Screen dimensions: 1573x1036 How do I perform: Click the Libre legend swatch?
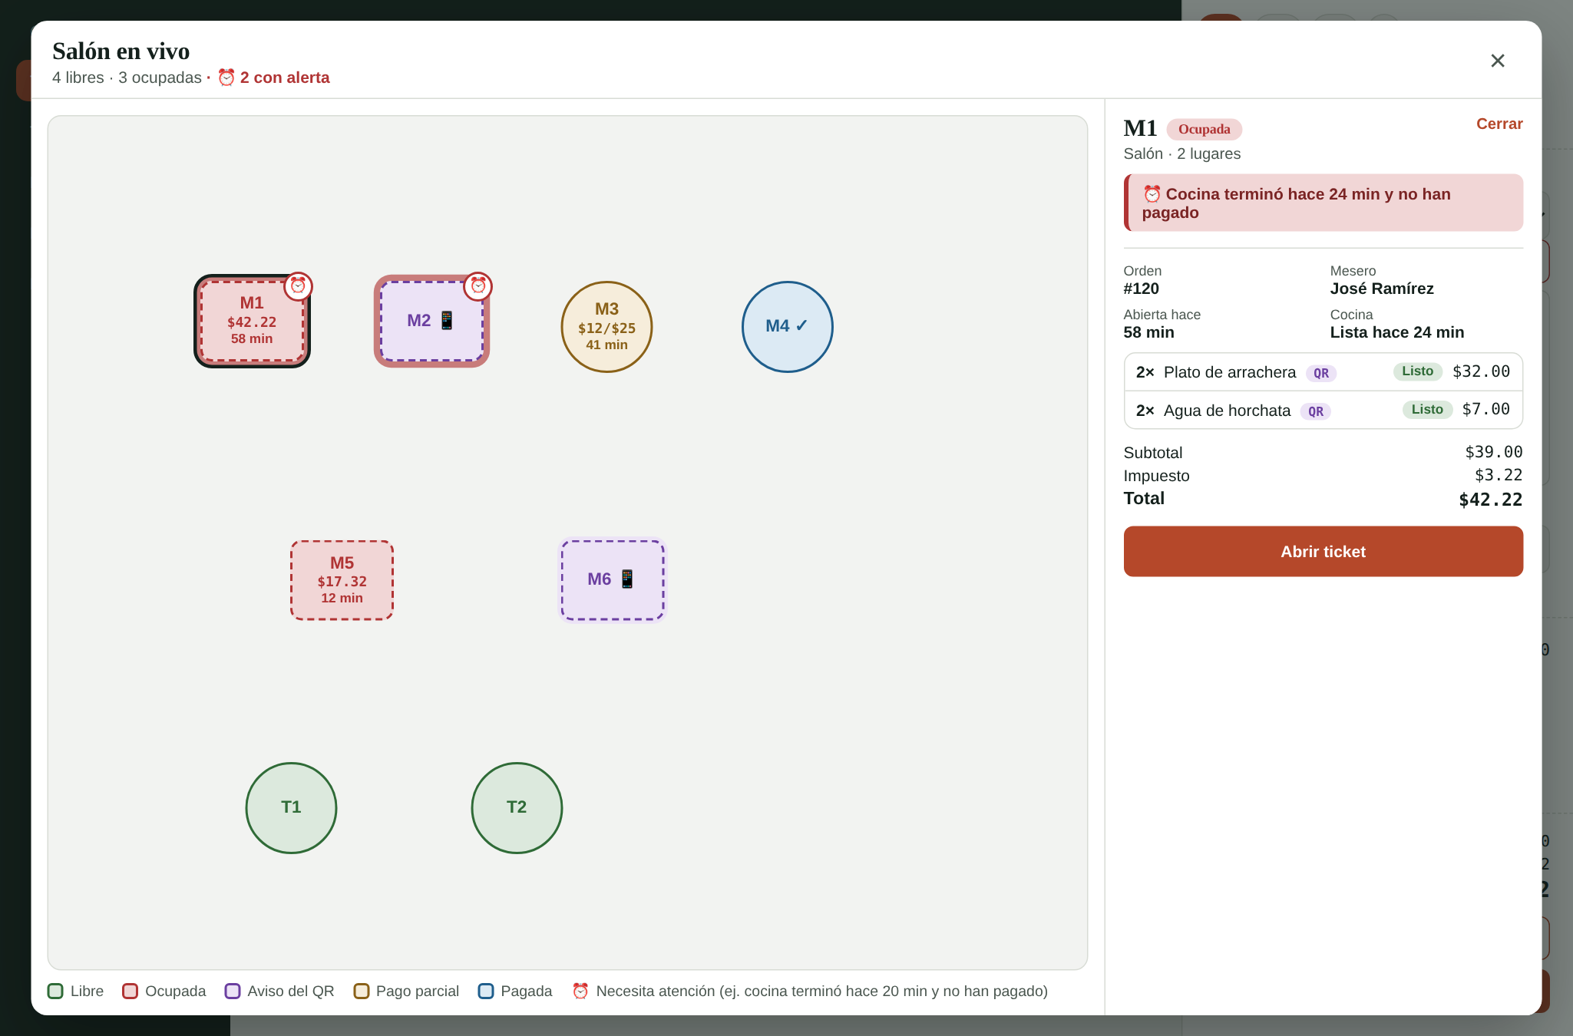tap(55, 991)
